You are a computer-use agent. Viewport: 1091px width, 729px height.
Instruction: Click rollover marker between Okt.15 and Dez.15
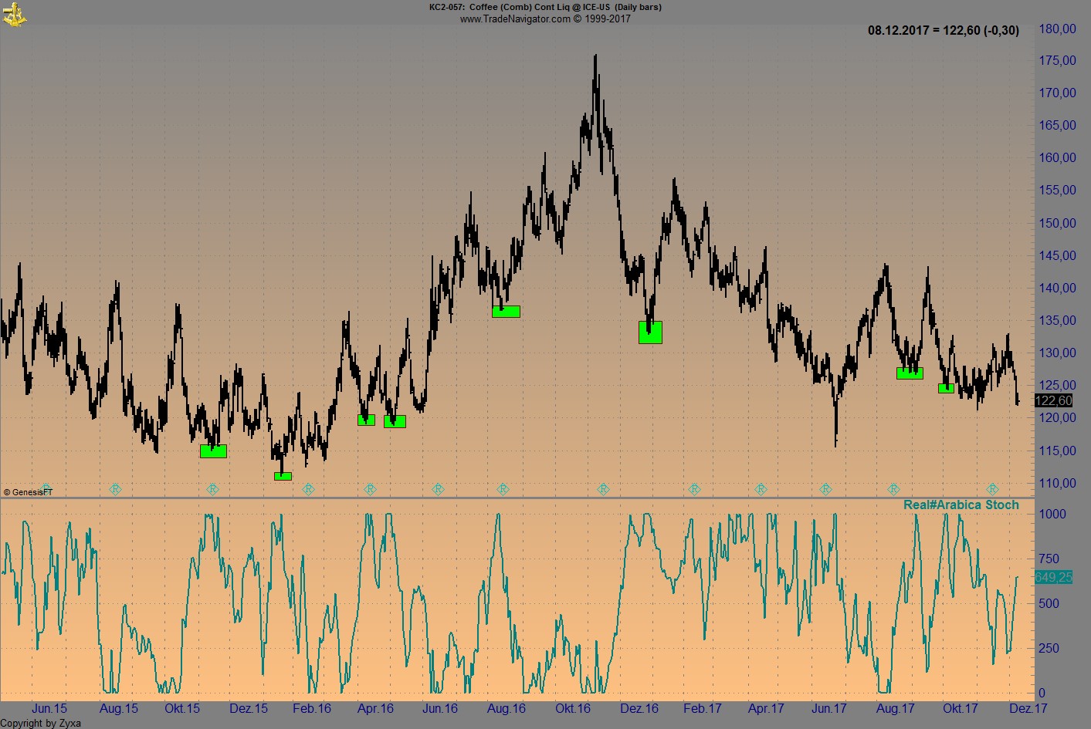pos(213,489)
